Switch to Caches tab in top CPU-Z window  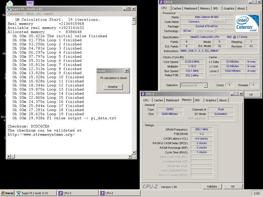click(176, 8)
